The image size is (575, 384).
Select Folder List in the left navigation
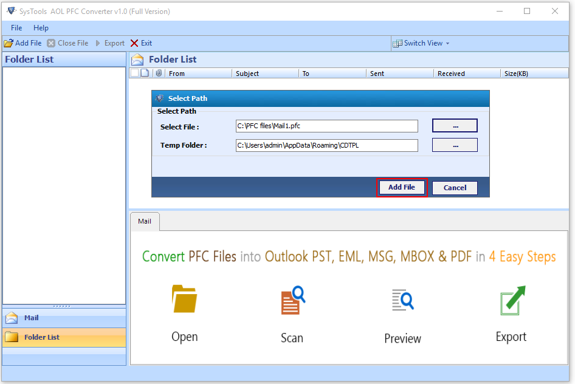point(64,337)
